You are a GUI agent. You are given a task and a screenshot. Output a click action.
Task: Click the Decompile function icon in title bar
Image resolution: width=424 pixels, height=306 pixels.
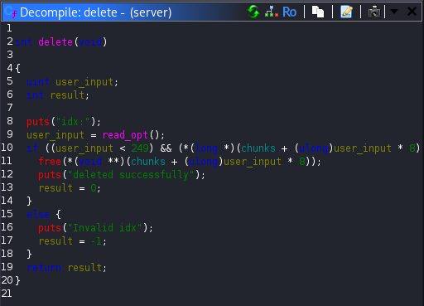(11, 12)
